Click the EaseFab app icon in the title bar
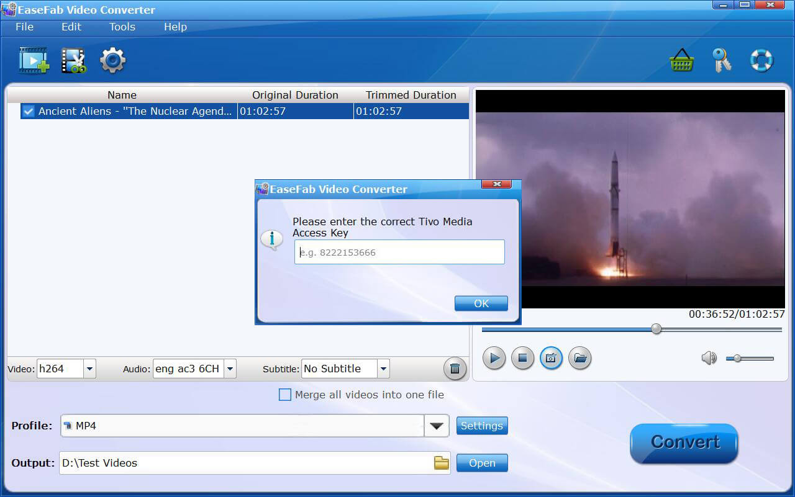The width and height of the screenshot is (795, 497). coord(8,9)
